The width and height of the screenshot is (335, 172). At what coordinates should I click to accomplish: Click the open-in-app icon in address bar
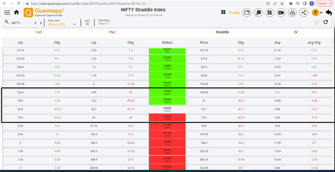point(268,4)
